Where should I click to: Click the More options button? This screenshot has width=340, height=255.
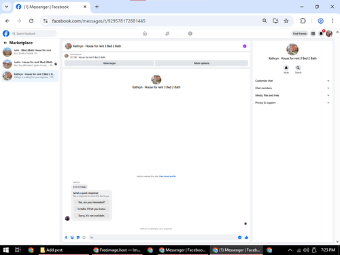click(x=201, y=63)
